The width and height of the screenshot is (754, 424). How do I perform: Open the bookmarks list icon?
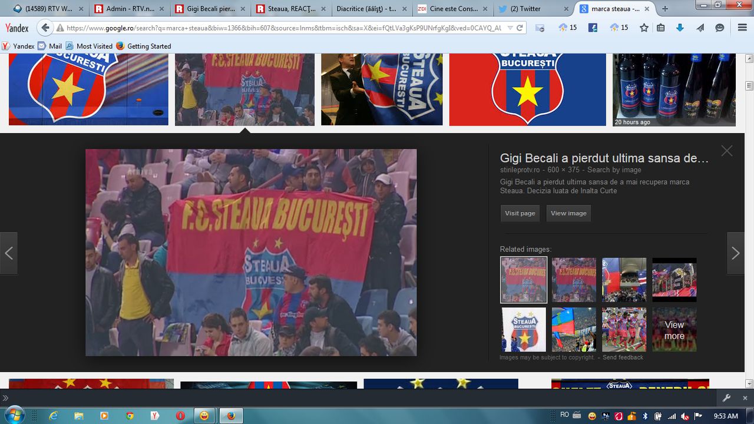pos(661,28)
